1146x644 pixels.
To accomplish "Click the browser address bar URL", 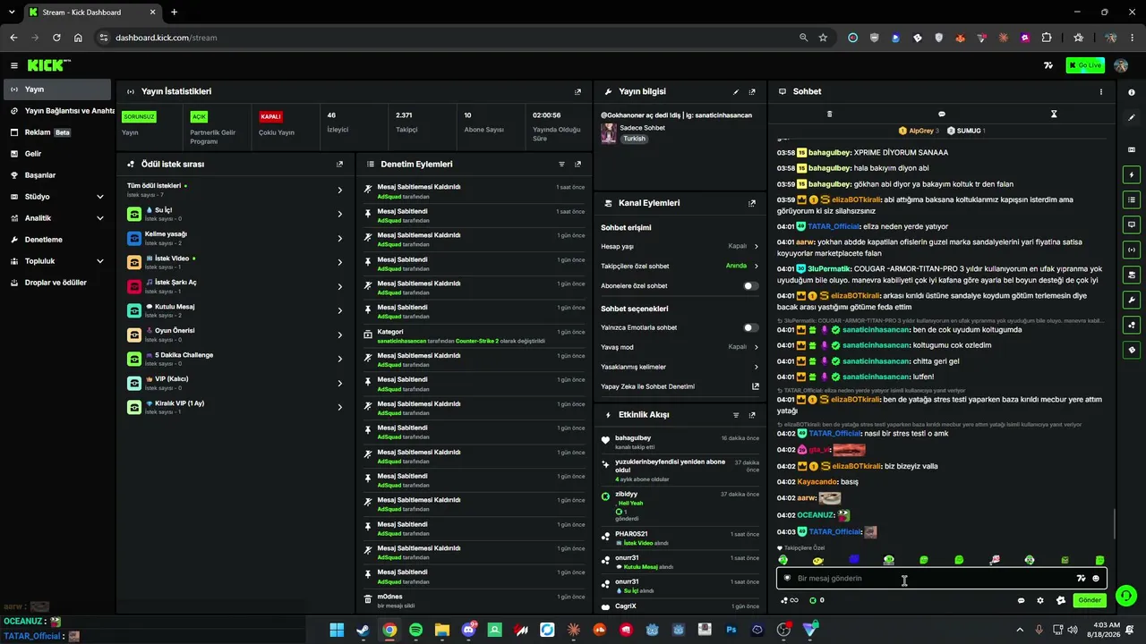I will tap(166, 38).
